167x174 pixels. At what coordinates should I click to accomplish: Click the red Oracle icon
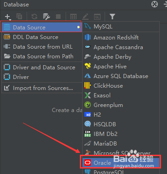[88, 163]
